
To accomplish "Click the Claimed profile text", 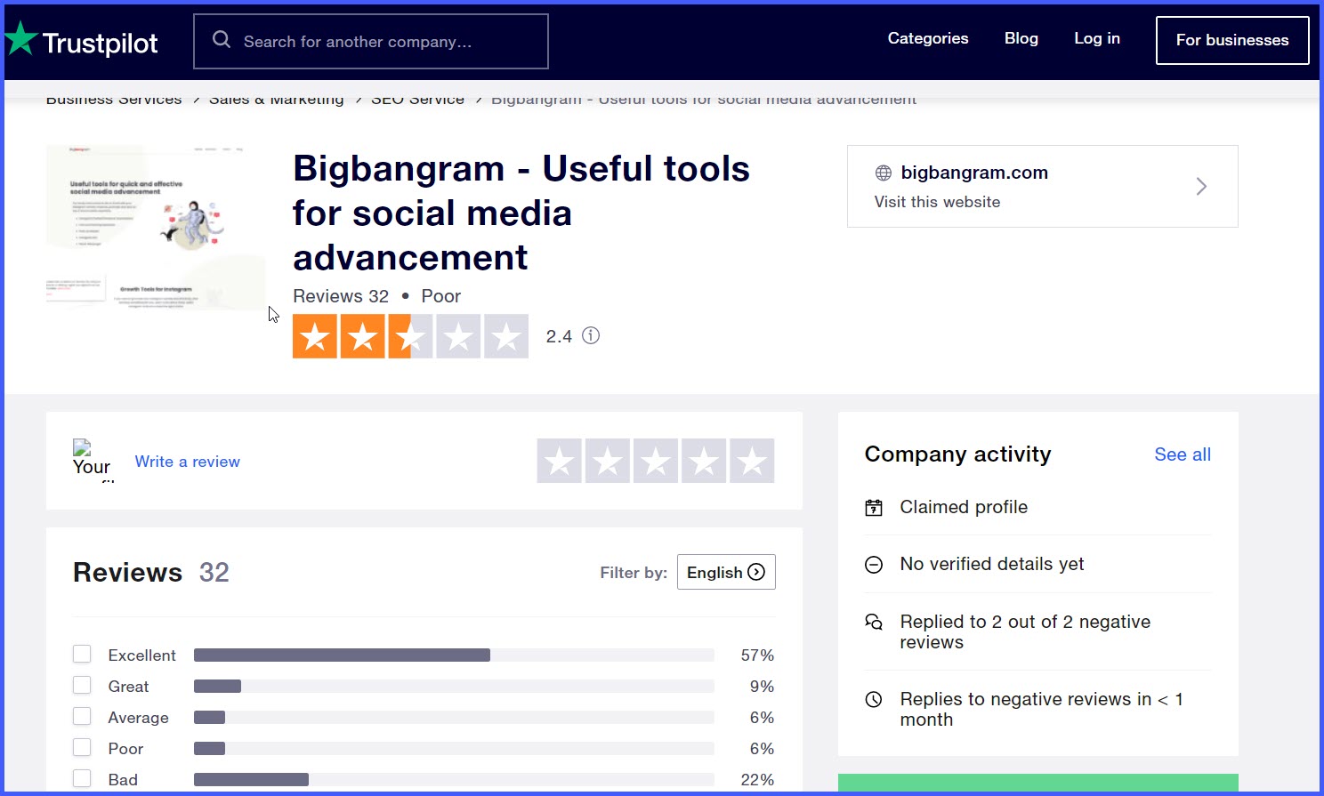I will 964,507.
